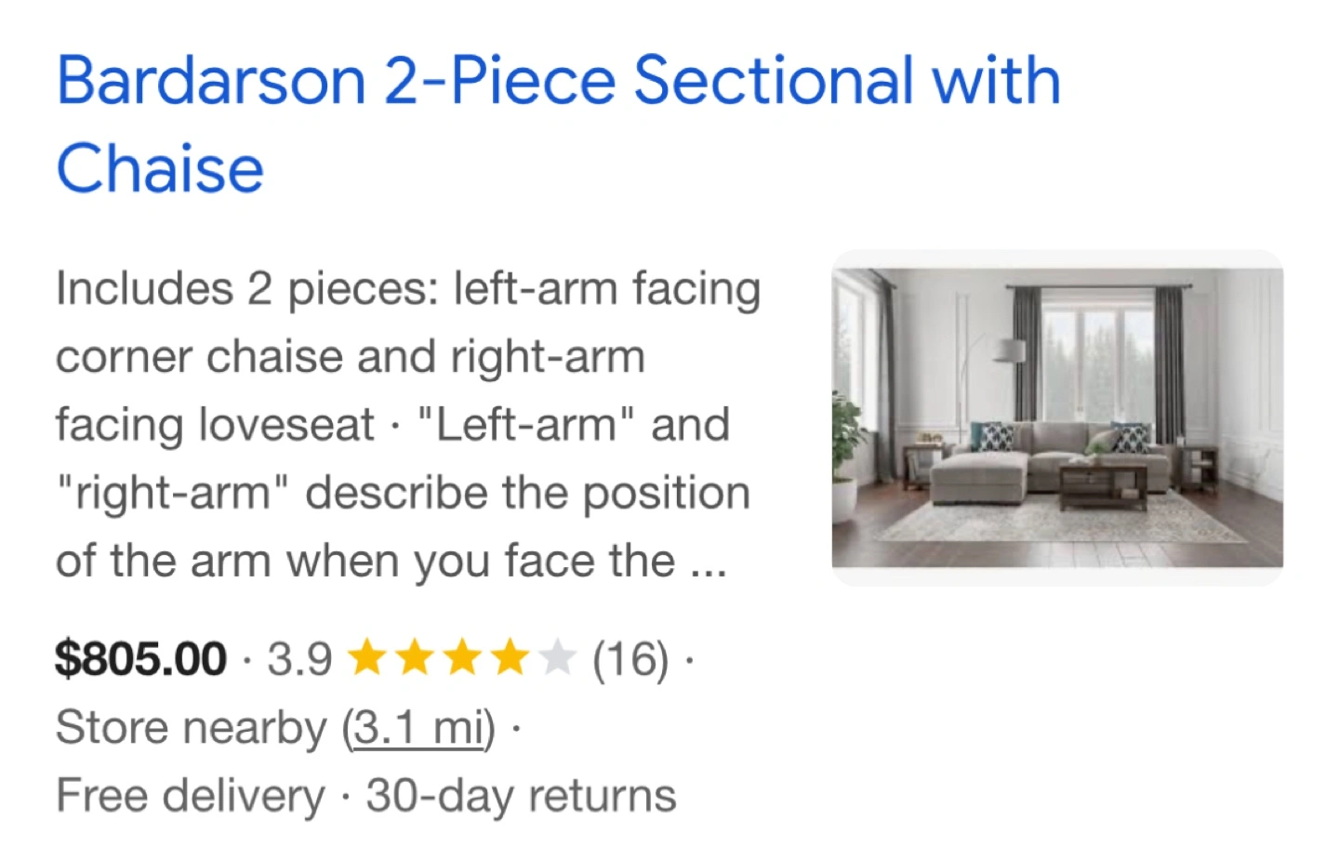Open the Bardarson 2-Piece Sectional title link
The image size is (1339, 860).
pyautogui.click(x=558, y=124)
